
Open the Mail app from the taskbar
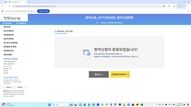[129, 105]
